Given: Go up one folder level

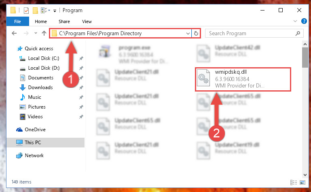Looking at the screenshot, I should (x=44, y=33).
